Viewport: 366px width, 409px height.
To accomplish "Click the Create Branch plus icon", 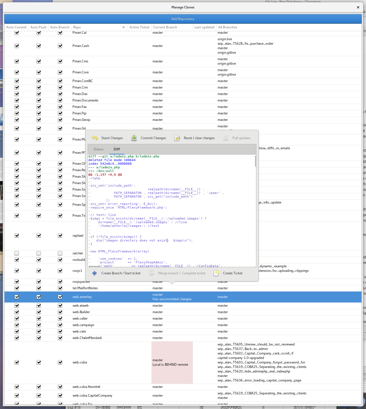I will coord(95,273).
